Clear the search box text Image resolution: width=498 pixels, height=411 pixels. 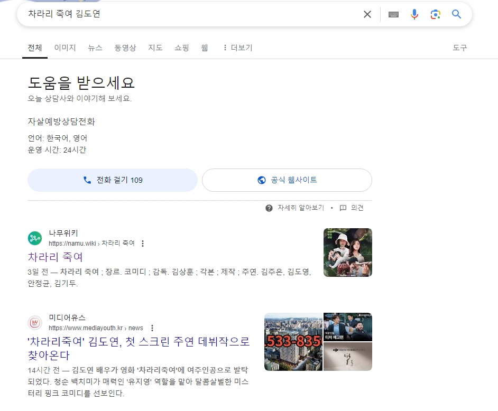(367, 14)
